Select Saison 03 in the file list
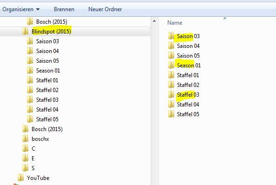Screen dimensions: 276x185 coord(188,36)
